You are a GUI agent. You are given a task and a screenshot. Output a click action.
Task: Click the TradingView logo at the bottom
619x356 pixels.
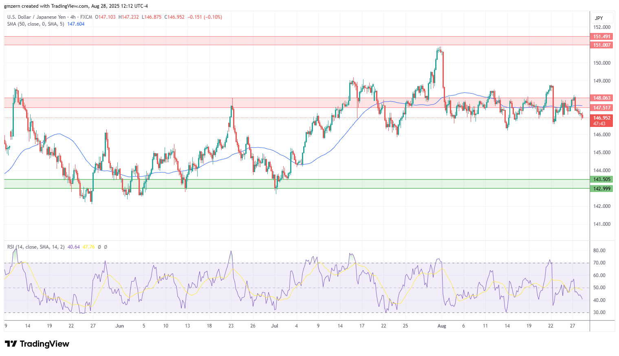point(37,344)
